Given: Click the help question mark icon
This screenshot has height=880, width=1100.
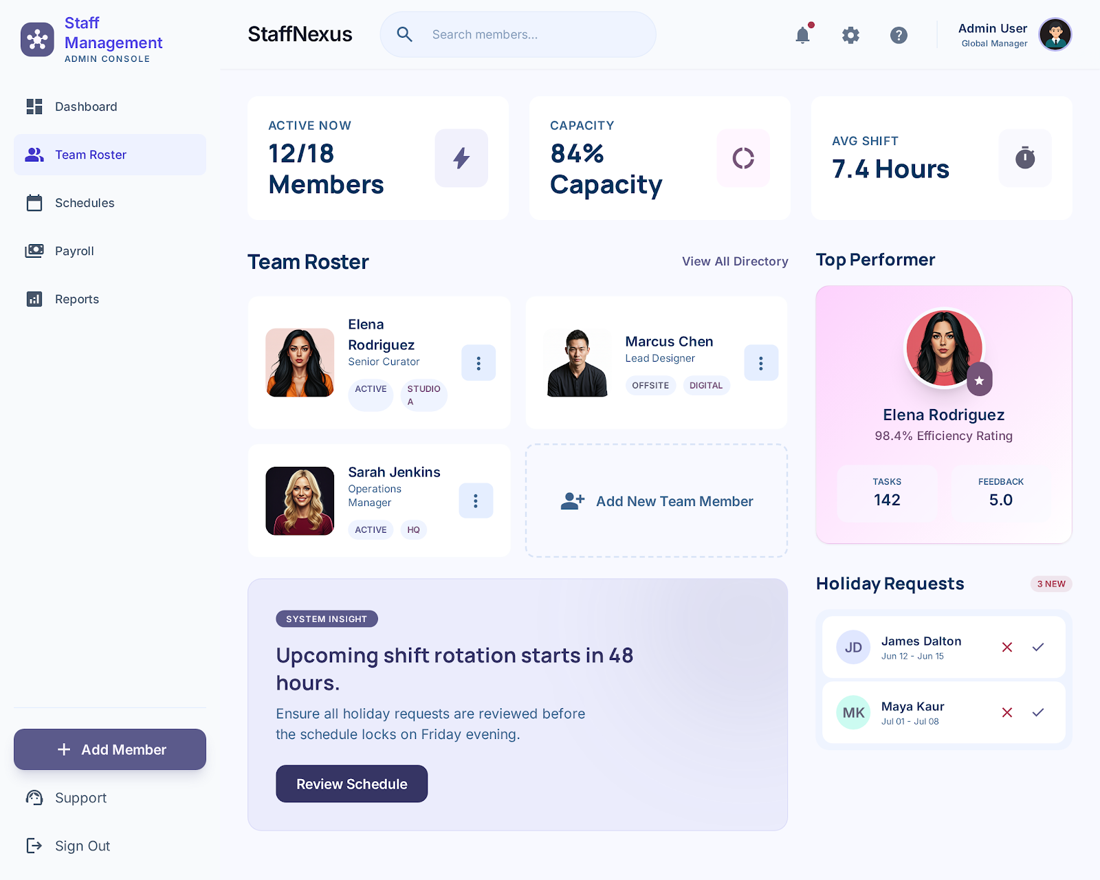Looking at the screenshot, I should pos(899,35).
